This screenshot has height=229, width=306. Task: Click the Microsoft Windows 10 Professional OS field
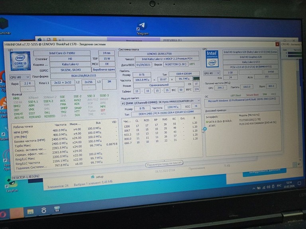click(241, 100)
